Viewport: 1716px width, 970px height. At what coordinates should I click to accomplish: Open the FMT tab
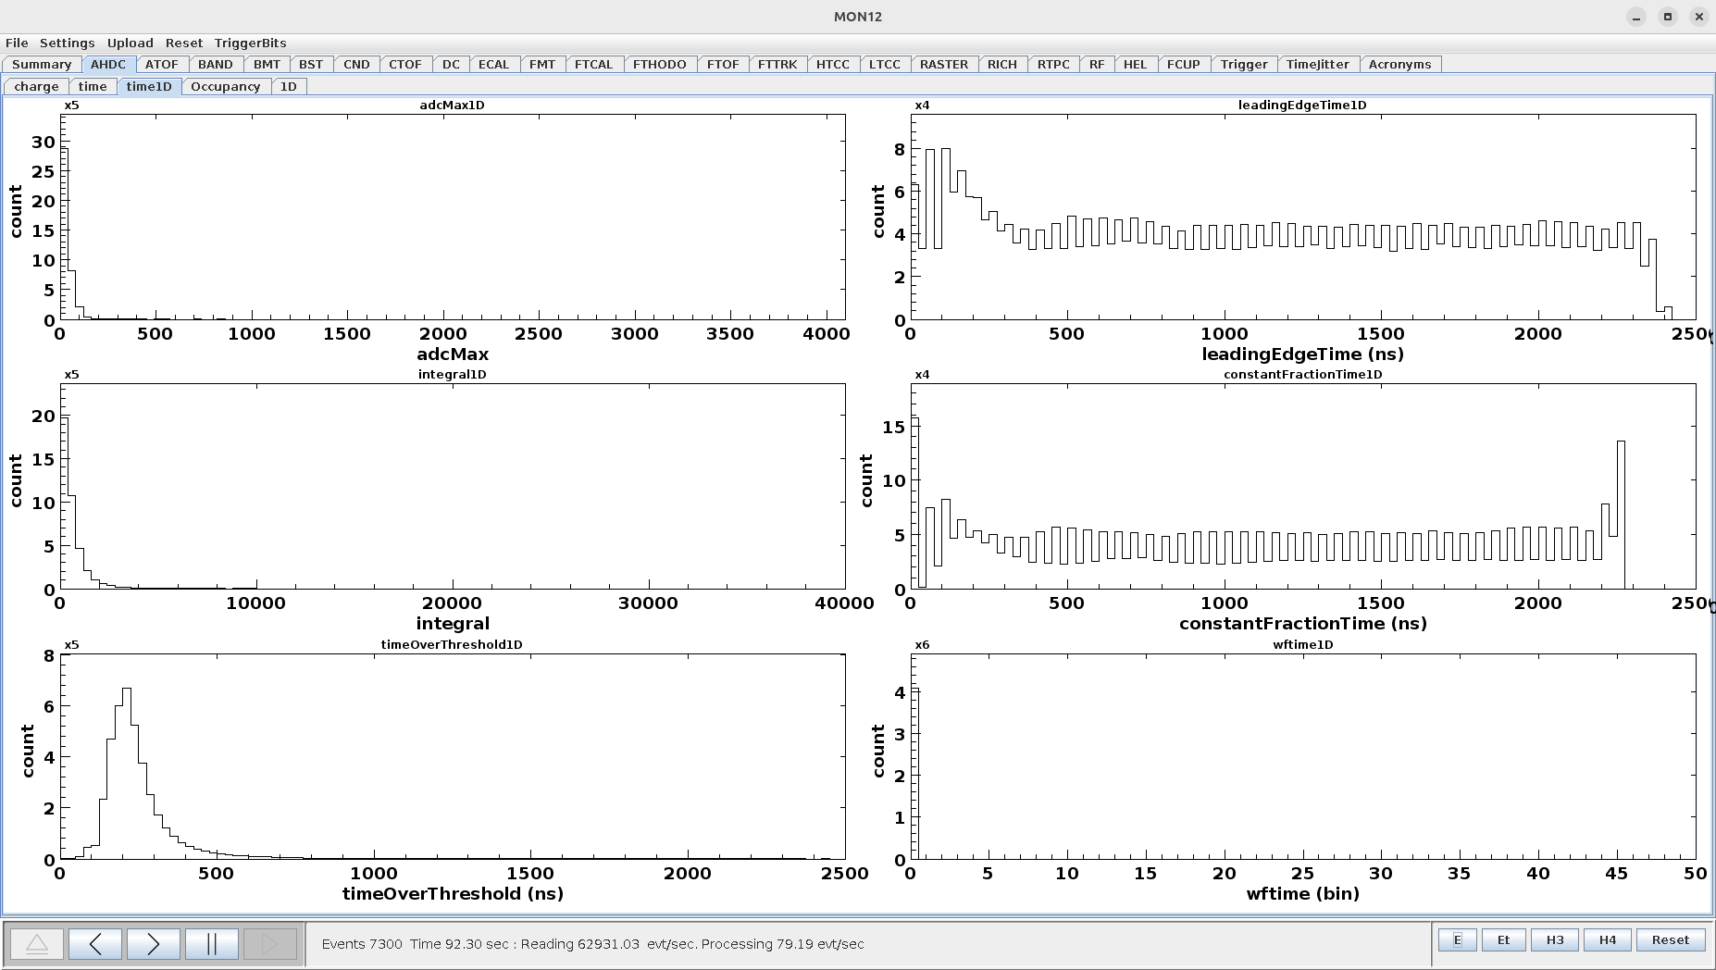(x=542, y=64)
